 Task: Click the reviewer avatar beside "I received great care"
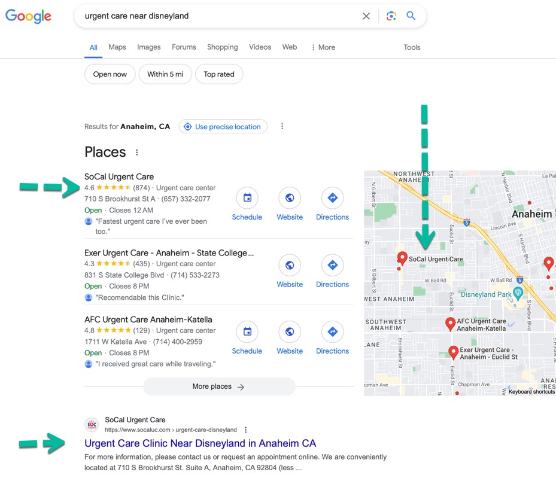tap(89, 364)
